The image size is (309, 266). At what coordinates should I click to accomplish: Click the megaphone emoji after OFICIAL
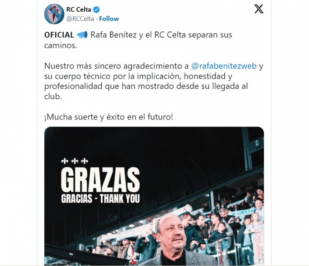(82, 35)
